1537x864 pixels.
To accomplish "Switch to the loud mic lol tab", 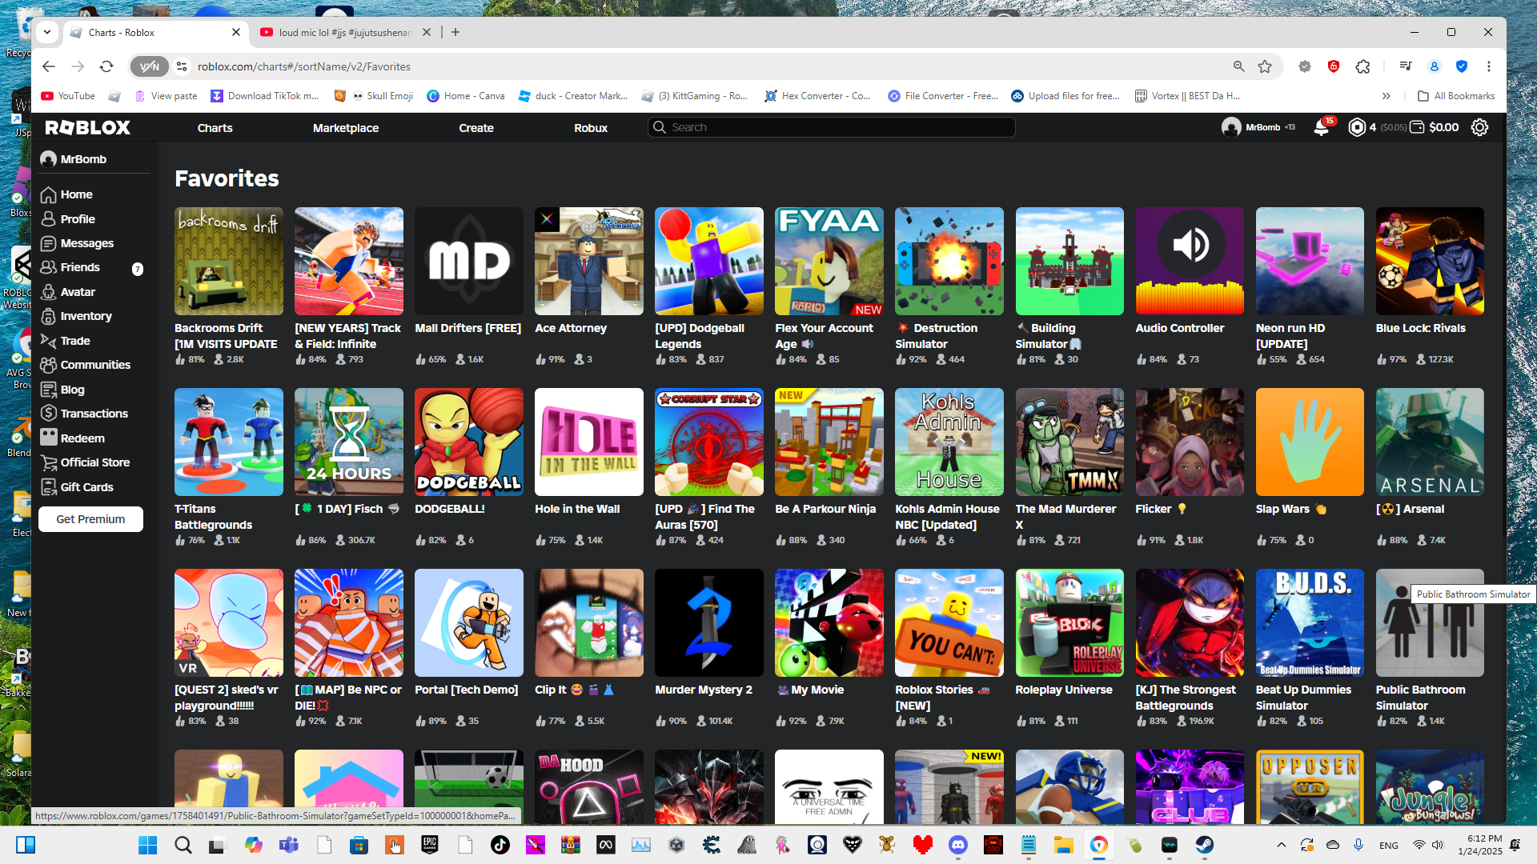I will [344, 33].
